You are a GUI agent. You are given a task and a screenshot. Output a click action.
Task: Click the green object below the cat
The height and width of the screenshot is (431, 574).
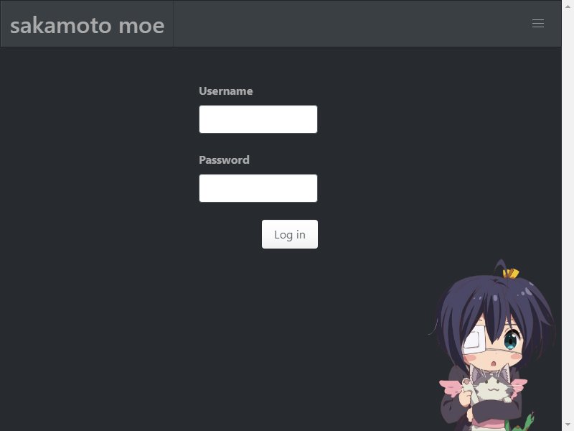click(521, 422)
